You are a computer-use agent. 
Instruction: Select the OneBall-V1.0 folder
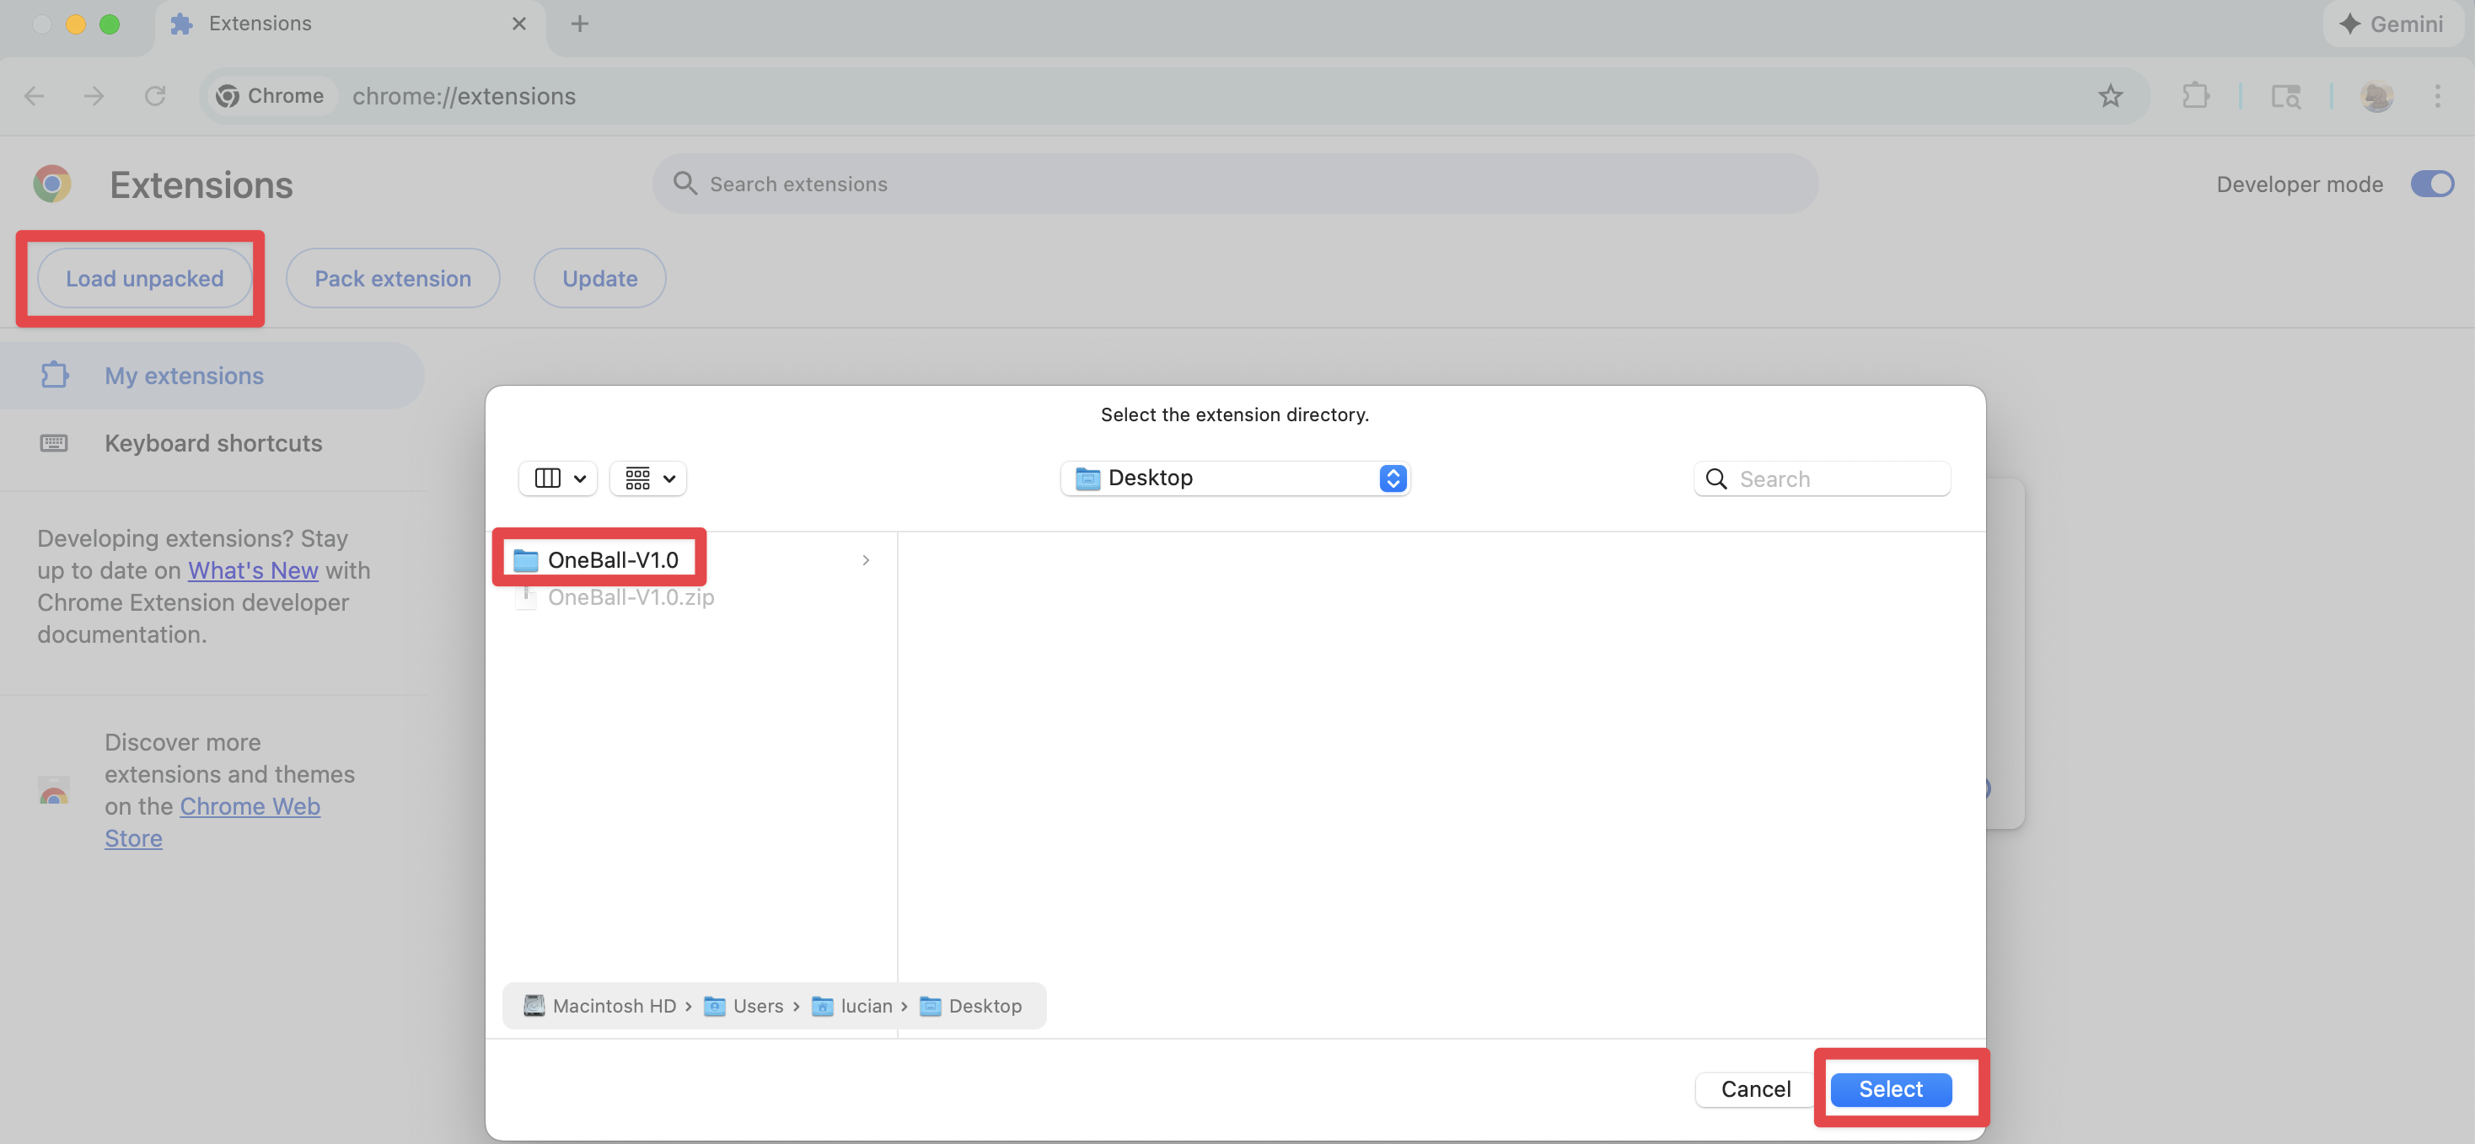click(x=612, y=560)
